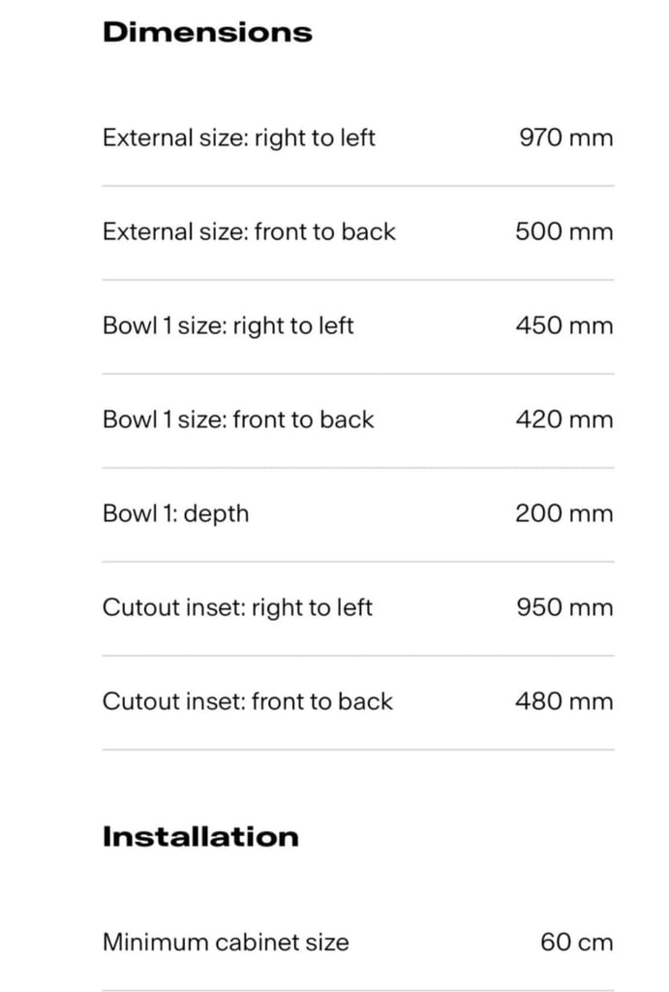The image size is (669, 992).
Task: Click the Dimensions section heading
Action: point(207,32)
